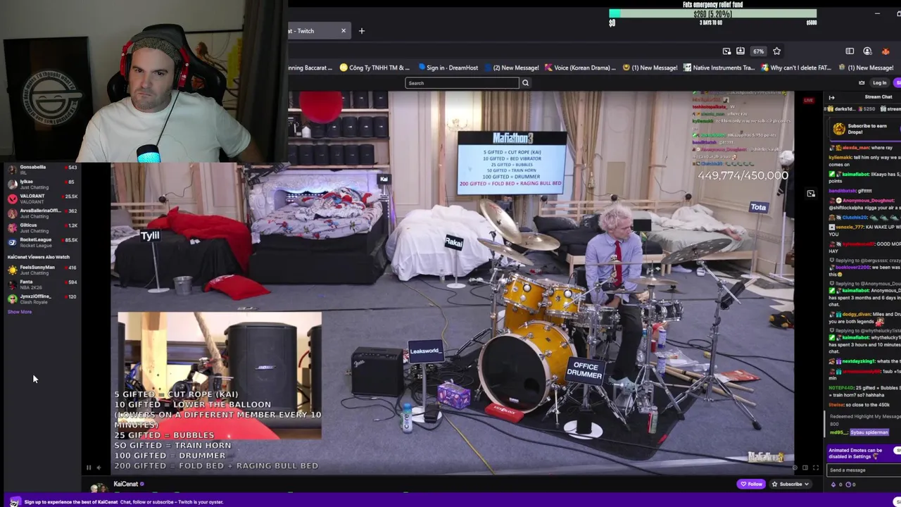Click the Twitch search magnifier button
This screenshot has width=901, height=507.
525,83
